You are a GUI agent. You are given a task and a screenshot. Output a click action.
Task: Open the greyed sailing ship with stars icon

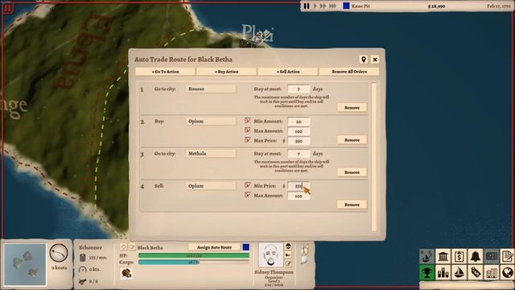pyautogui.click(x=426, y=256)
